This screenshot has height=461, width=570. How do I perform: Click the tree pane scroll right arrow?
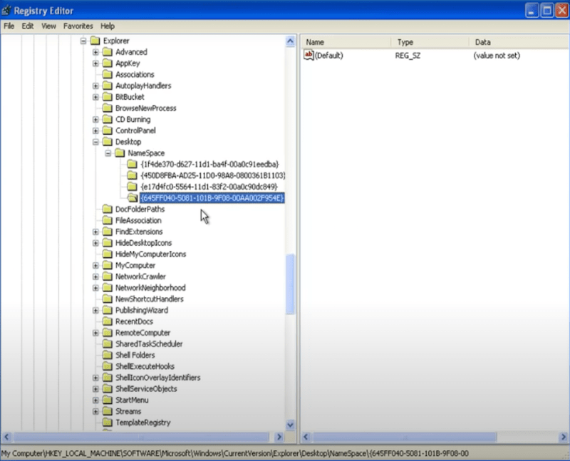click(279, 437)
